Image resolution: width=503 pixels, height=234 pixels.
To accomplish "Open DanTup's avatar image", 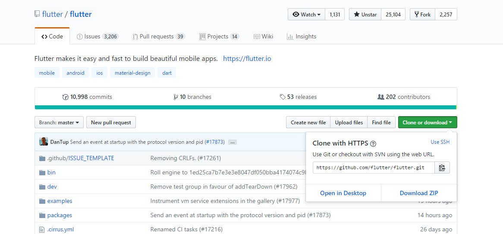I will pos(44,142).
